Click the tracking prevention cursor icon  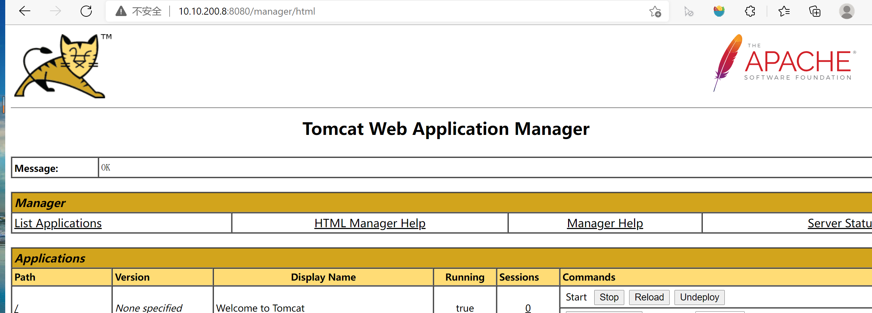point(688,12)
